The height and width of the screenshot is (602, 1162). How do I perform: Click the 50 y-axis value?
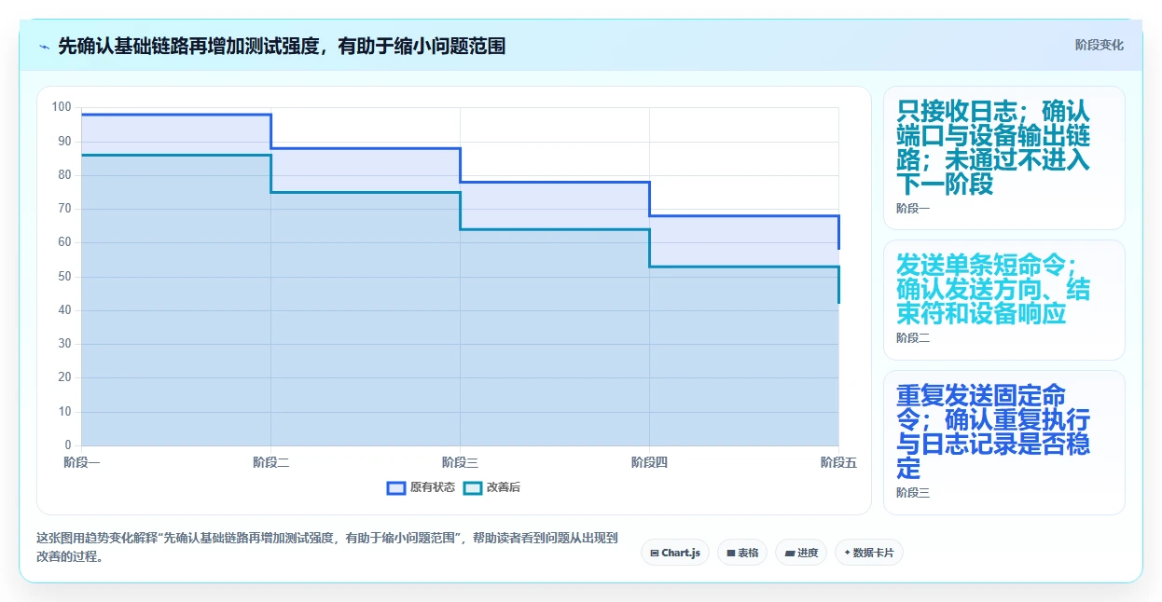(x=64, y=277)
